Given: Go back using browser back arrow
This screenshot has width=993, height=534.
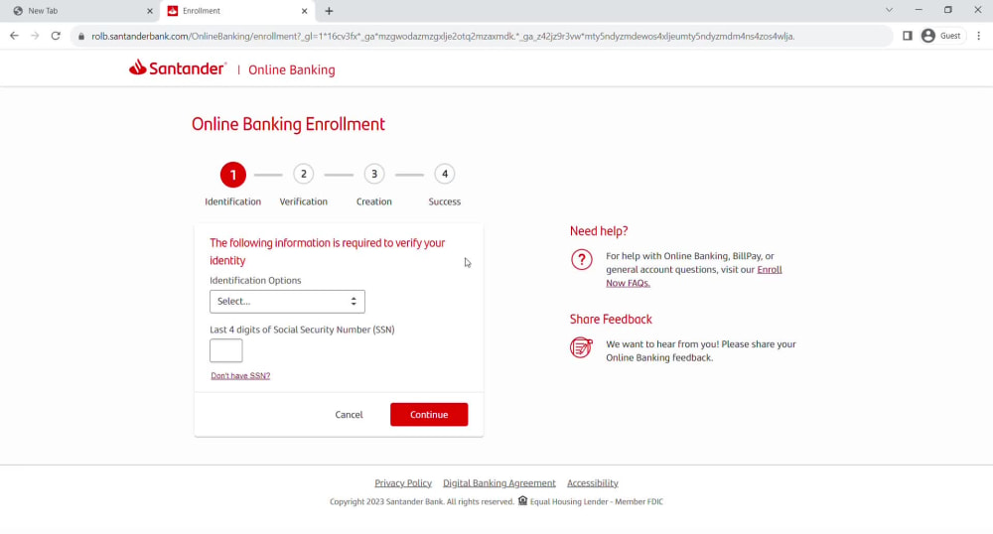Looking at the screenshot, I should (x=14, y=36).
